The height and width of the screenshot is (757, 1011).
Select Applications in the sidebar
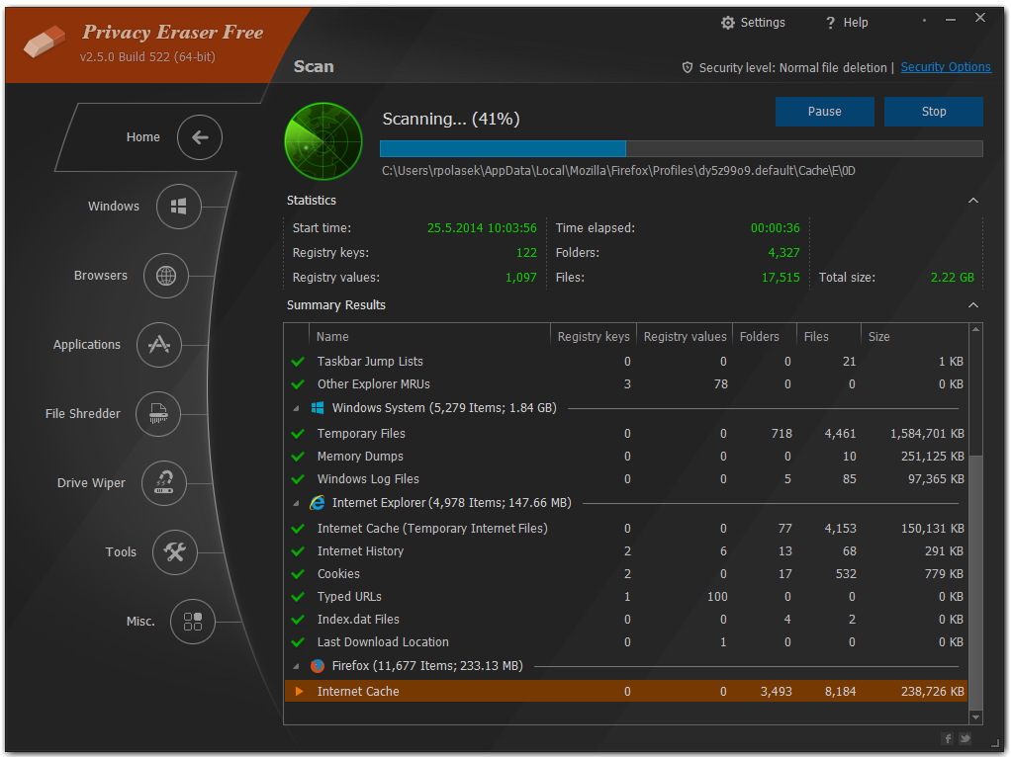pyautogui.click(x=87, y=345)
